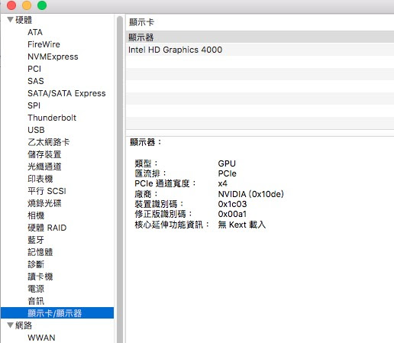Select WWAN under the network section
This screenshot has height=343, width=394.
click(41, 338)
